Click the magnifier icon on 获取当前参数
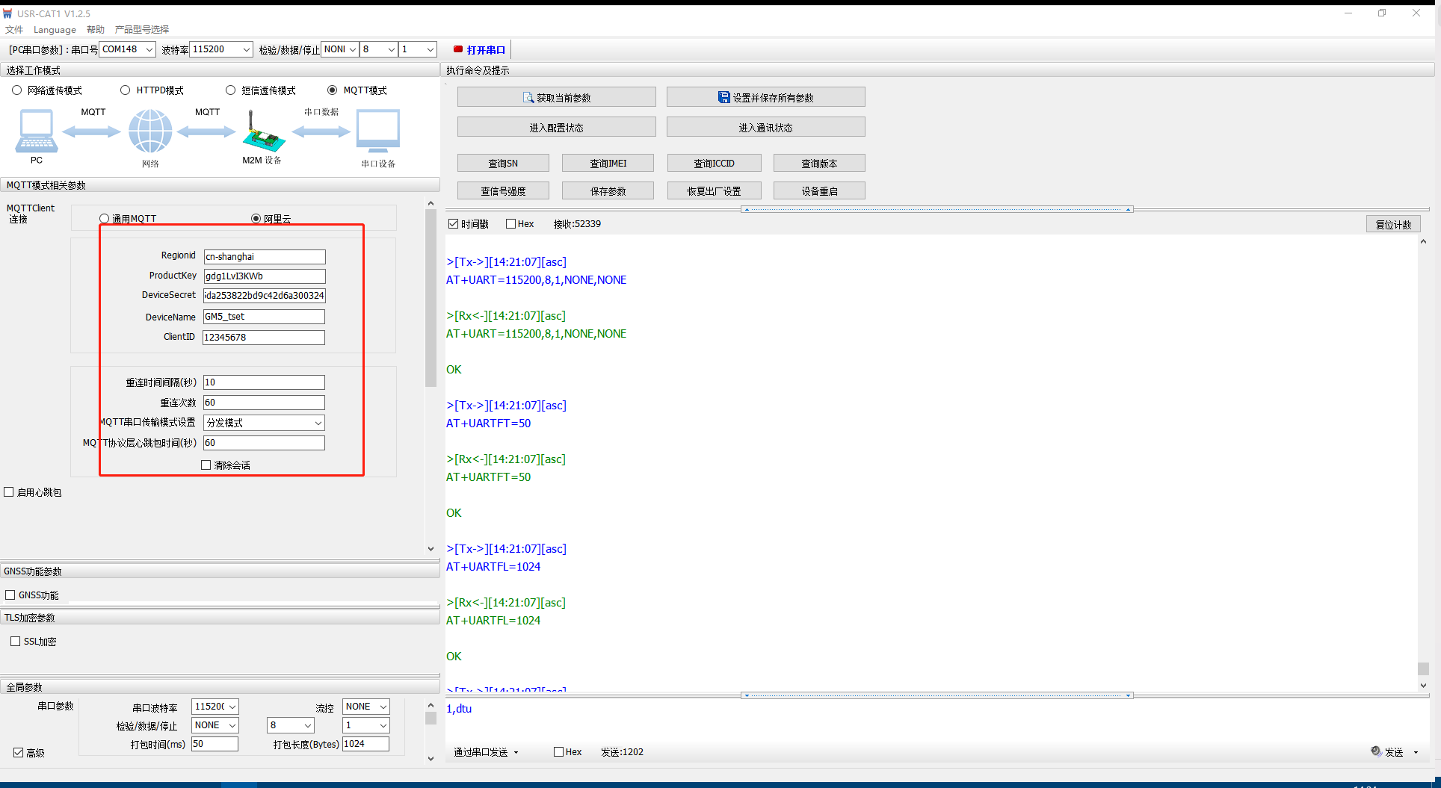The image size is (1441, 788). point(528,98)
